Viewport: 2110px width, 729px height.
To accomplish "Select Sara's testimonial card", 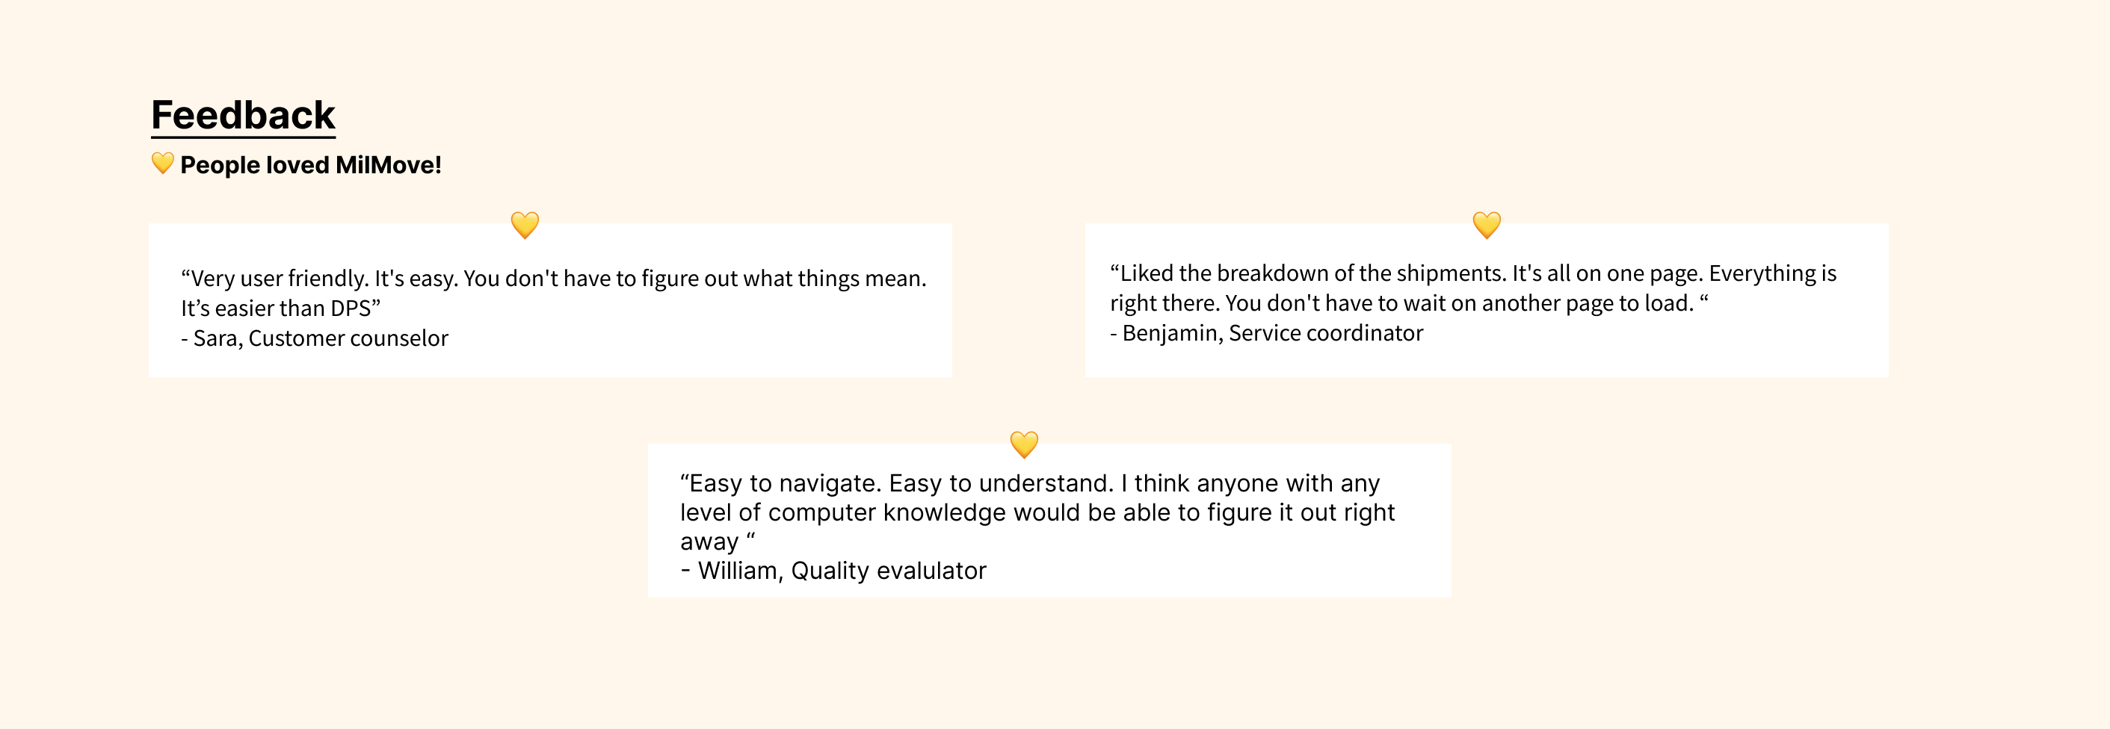I will click(550, 300).
